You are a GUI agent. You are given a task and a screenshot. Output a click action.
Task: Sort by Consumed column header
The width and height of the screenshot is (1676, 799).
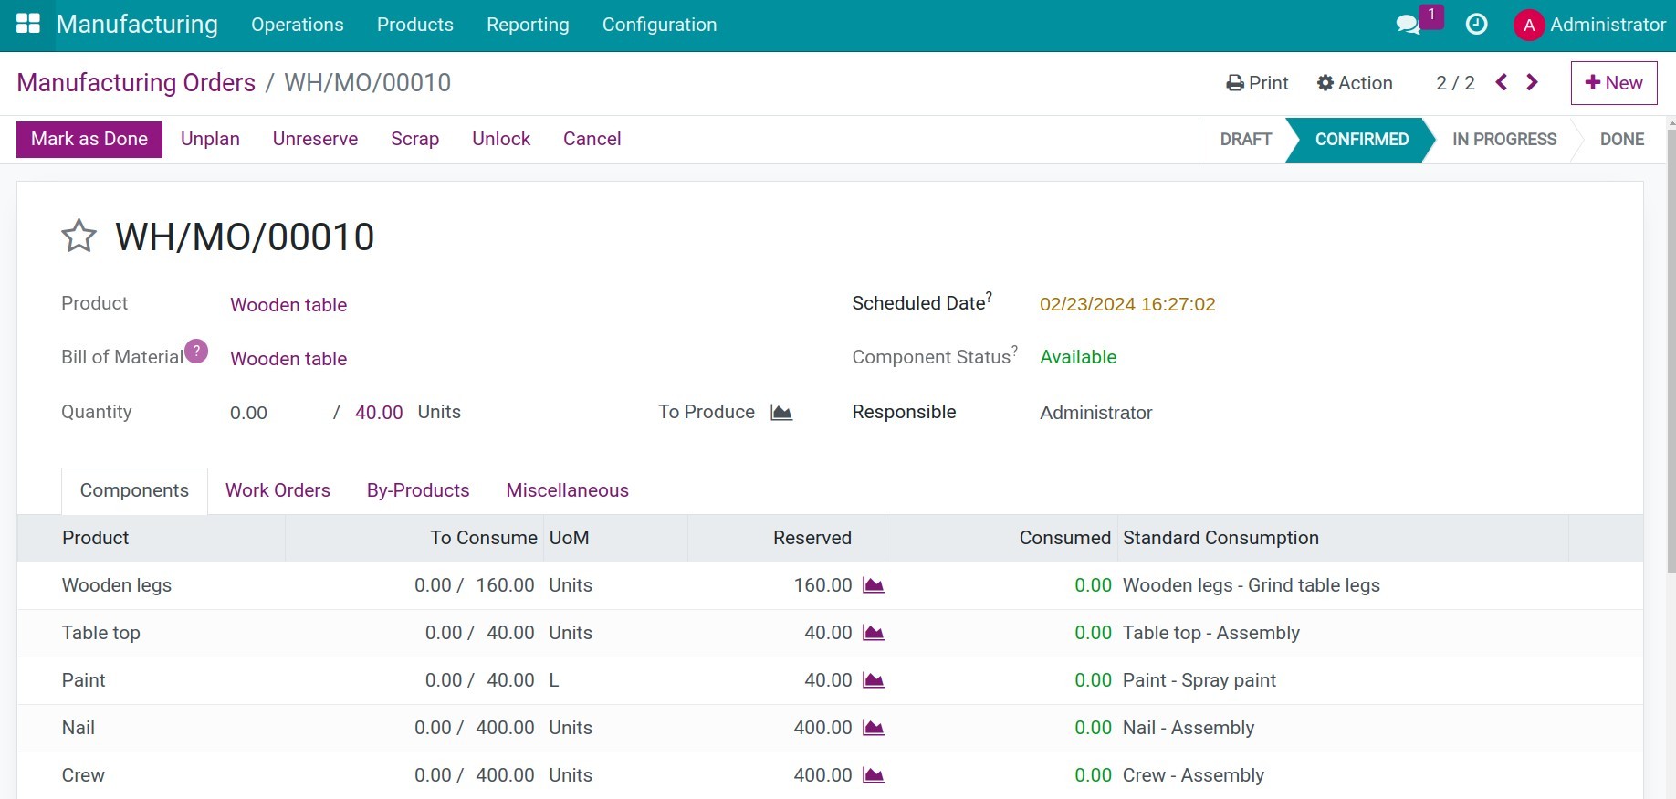point(1000,538)
